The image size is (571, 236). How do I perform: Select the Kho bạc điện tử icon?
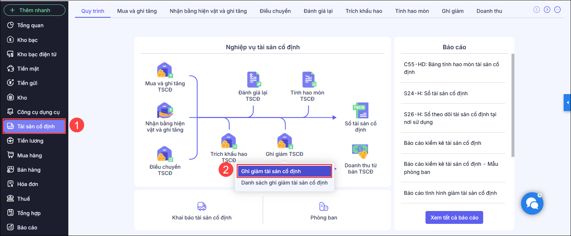tap(10, 54)
